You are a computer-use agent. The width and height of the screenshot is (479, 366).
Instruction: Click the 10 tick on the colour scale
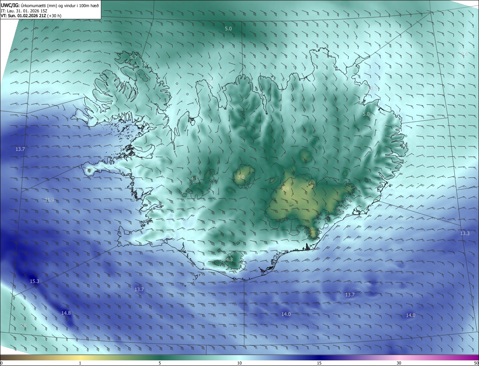(x=239, y=363)
